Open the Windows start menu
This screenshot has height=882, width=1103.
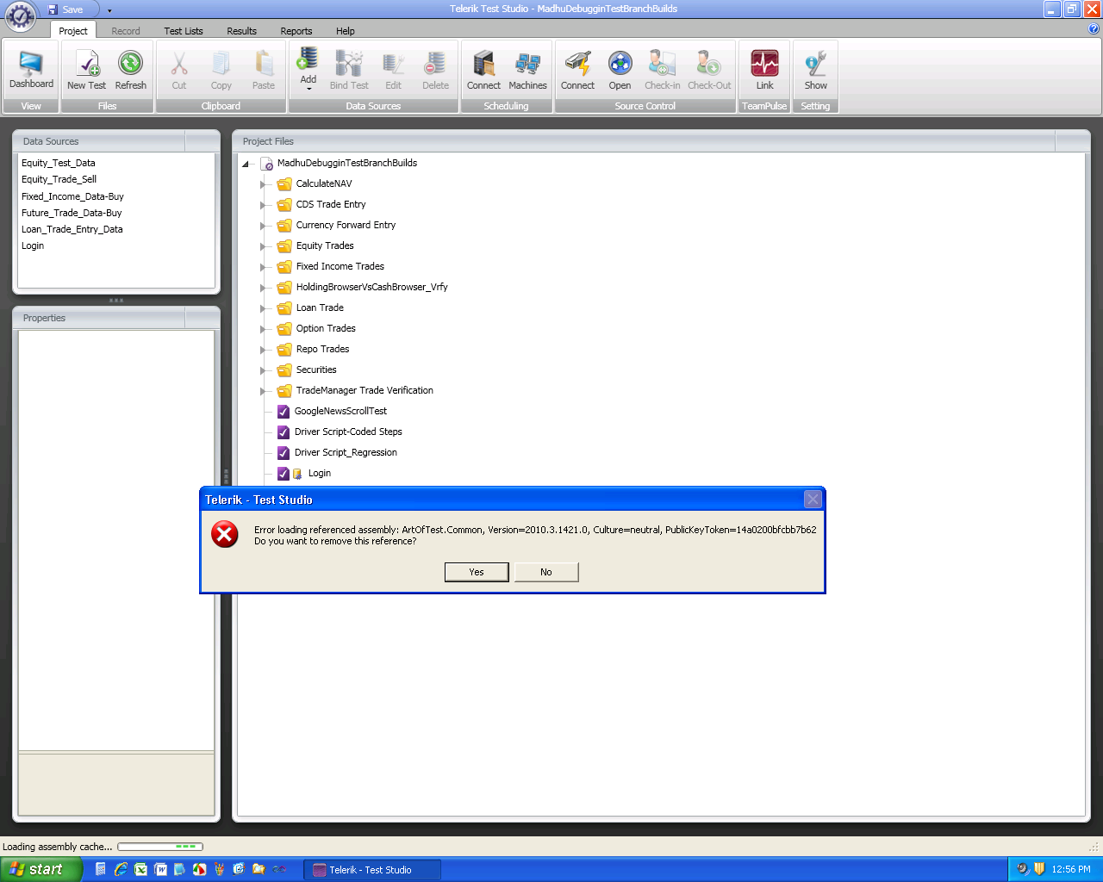coord(41,869)
